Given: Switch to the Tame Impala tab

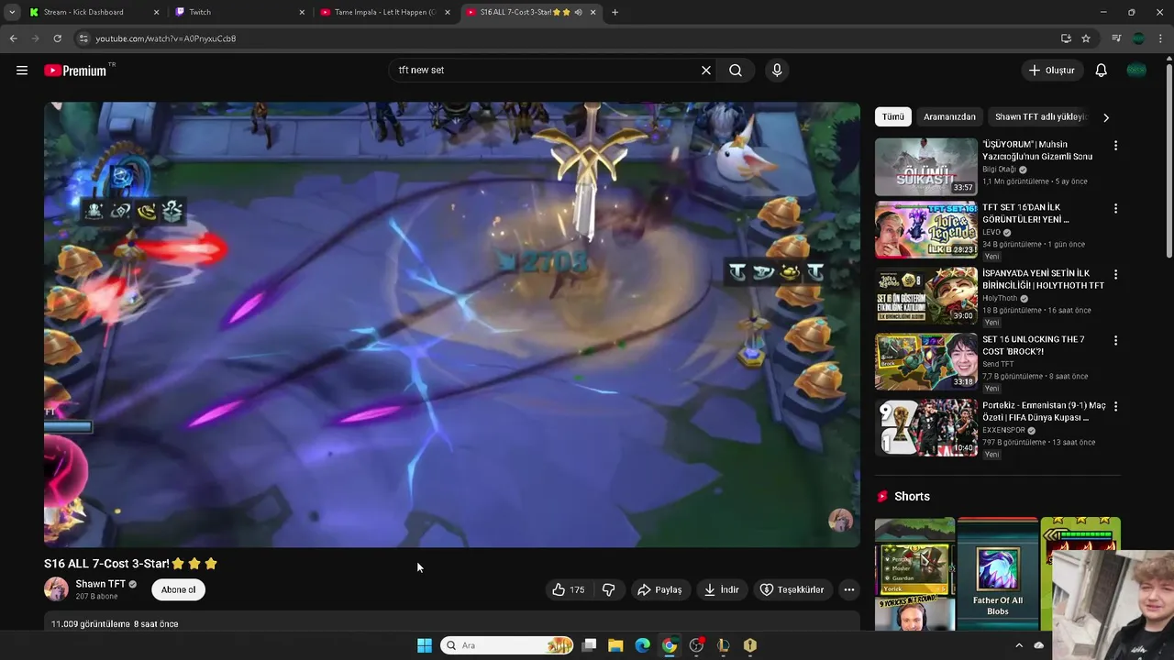Looking at the screenshot, I should coord(384,12).
